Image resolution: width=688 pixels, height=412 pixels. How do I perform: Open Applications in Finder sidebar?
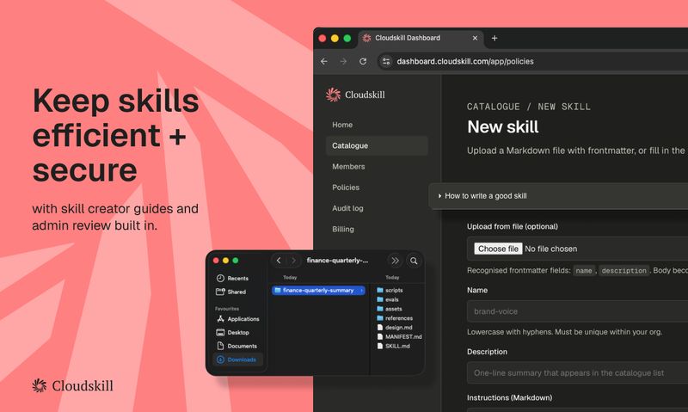click(x=237, y=319)
